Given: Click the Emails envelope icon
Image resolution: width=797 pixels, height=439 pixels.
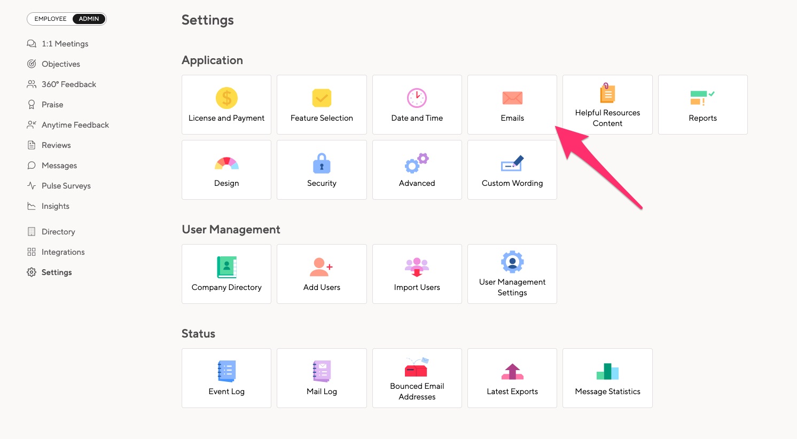Looking at the screenshot, I should (512, 98).
